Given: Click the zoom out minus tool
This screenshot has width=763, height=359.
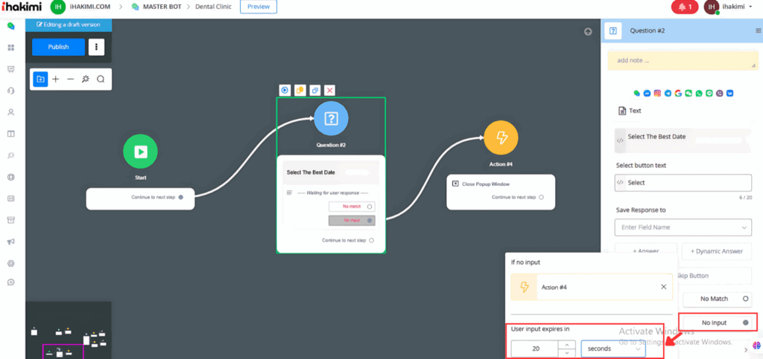Looking at the screenshot, I should (71, 79).
